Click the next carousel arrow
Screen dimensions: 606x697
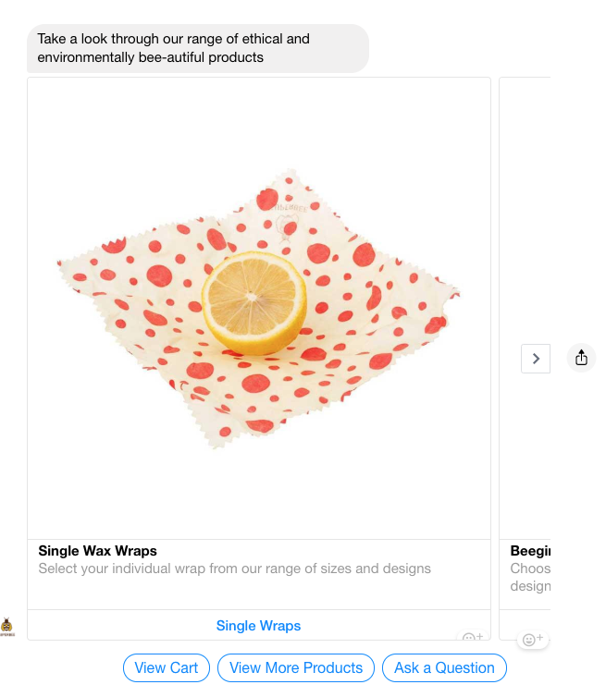tap(536, 359)
